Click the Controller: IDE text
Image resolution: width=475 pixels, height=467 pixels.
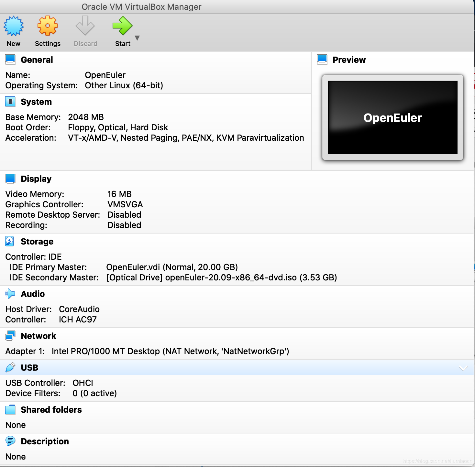[x=34, y=257]
